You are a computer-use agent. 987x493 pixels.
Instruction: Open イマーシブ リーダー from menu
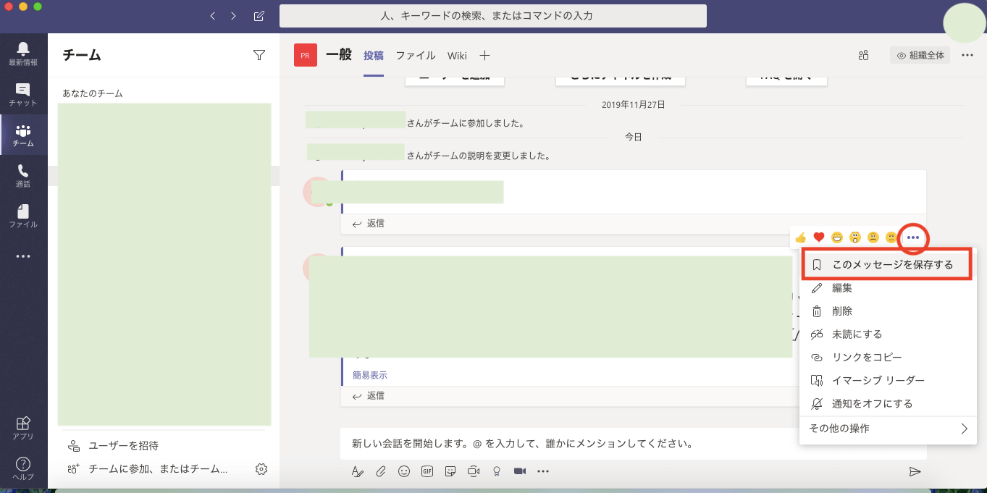coord(888,380)
